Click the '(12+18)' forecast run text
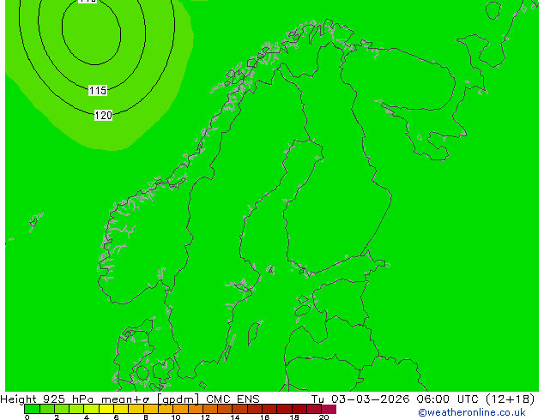This screenshot has width=544, height=420. 510,399
